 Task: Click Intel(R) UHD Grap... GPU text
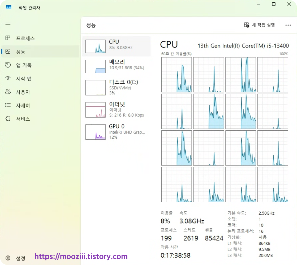coord(127,132)
